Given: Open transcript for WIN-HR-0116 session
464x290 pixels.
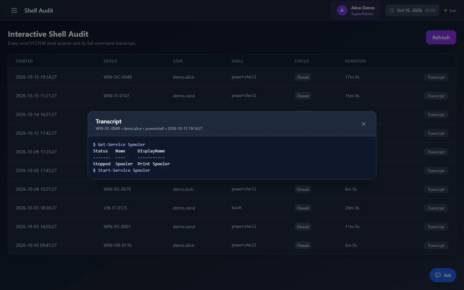Looking at the screenshot, I should coord(436,246).
